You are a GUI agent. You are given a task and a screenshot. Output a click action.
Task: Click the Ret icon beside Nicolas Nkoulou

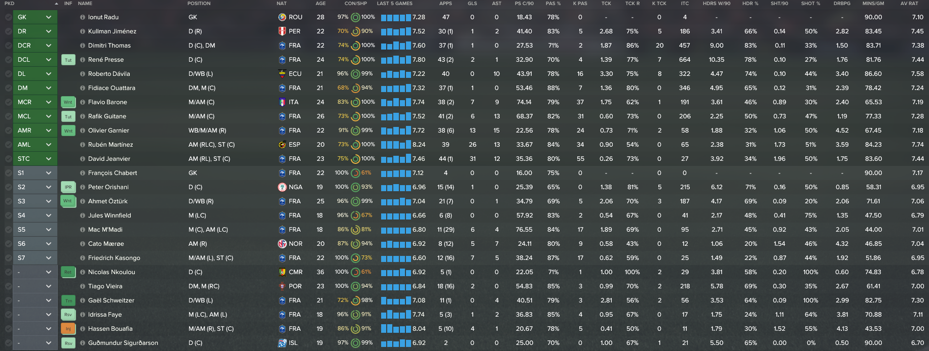(68, 272)
